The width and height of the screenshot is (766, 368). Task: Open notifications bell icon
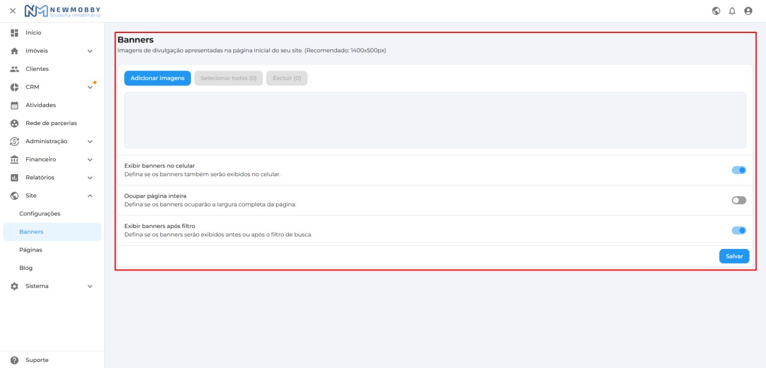pos(732,11)
